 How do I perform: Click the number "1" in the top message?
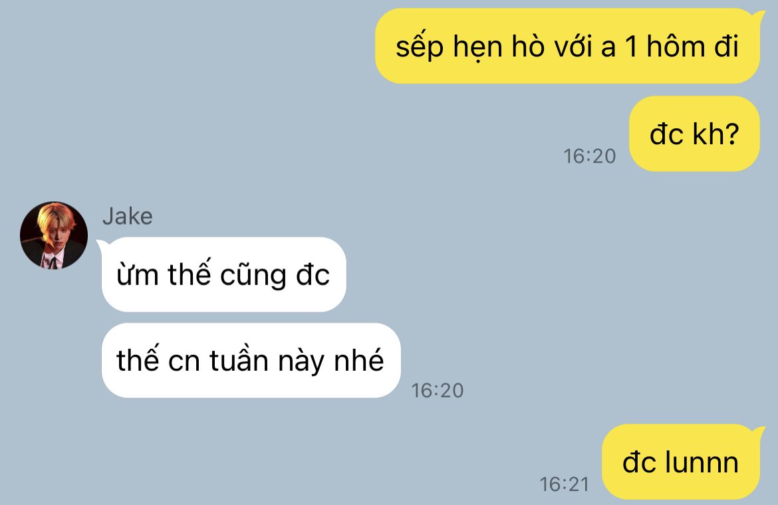click(630, 47)
